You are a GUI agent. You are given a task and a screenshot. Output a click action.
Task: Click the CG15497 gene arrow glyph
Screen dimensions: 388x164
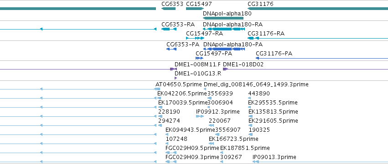195,9
